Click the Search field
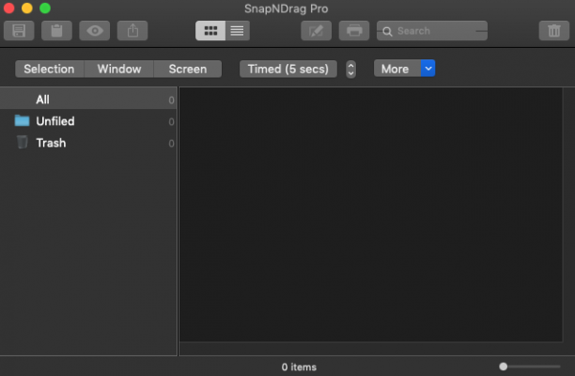 [432, 31]
